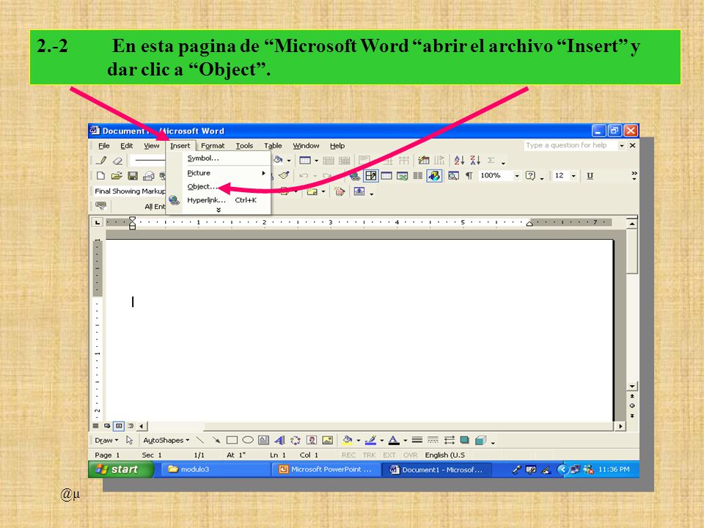Click the drawing toolbar Insert Picture icon

[328, 441]
